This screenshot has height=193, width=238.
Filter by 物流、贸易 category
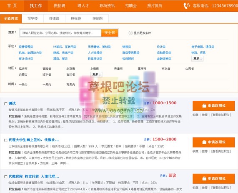click(x=198, y=53)
